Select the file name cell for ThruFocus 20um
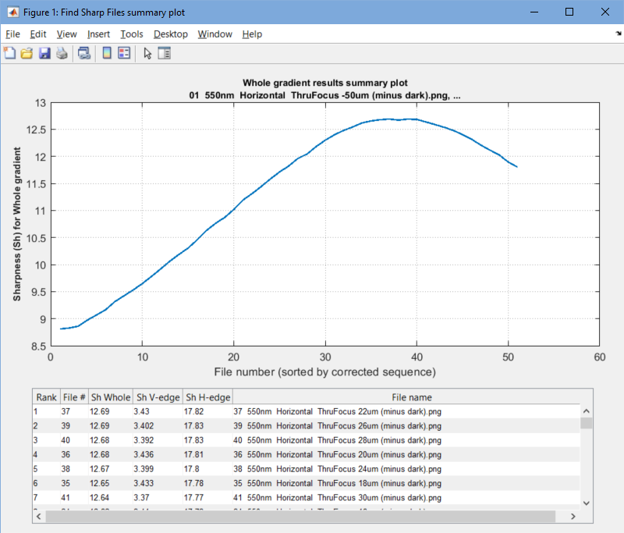 pyautogui.click(x=406, y=455)
